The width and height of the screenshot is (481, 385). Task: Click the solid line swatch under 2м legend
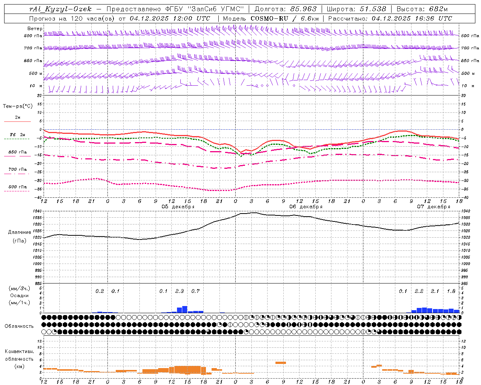[x=17, y=121]
